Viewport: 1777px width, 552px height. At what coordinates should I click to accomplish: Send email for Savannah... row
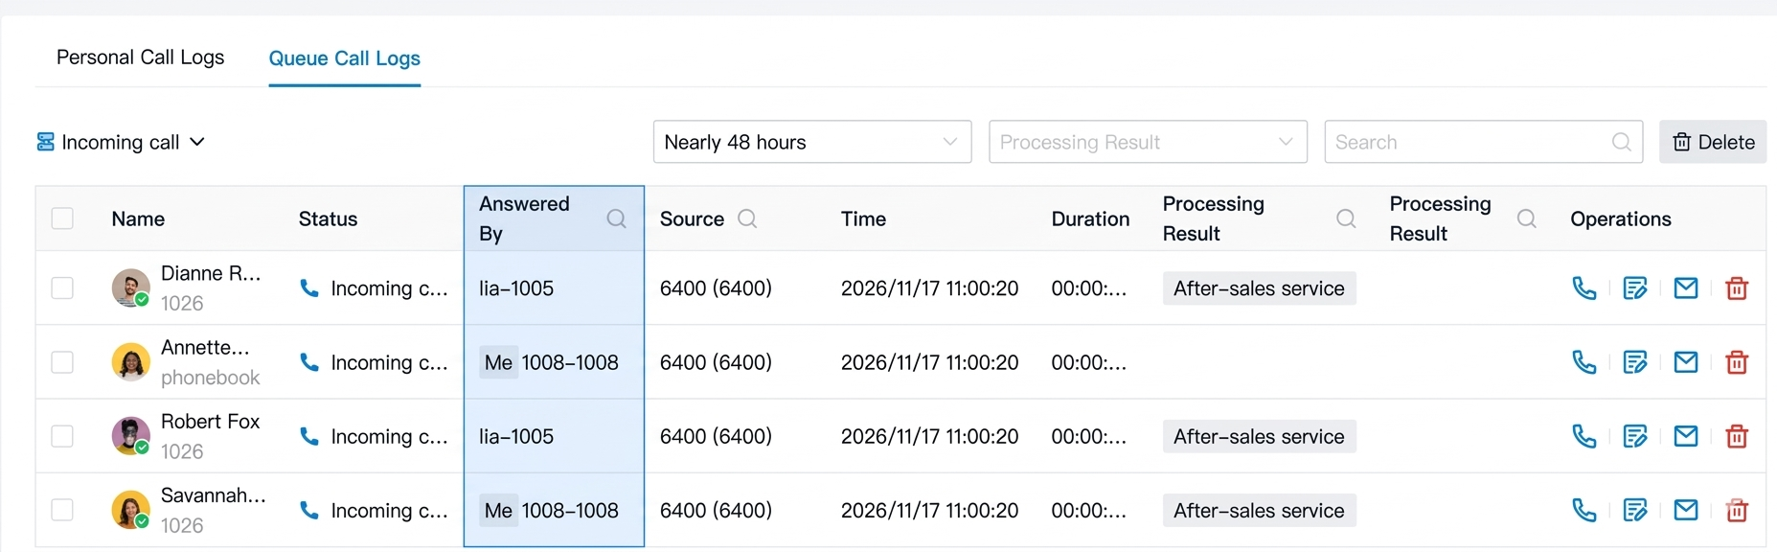[1686, 510]
